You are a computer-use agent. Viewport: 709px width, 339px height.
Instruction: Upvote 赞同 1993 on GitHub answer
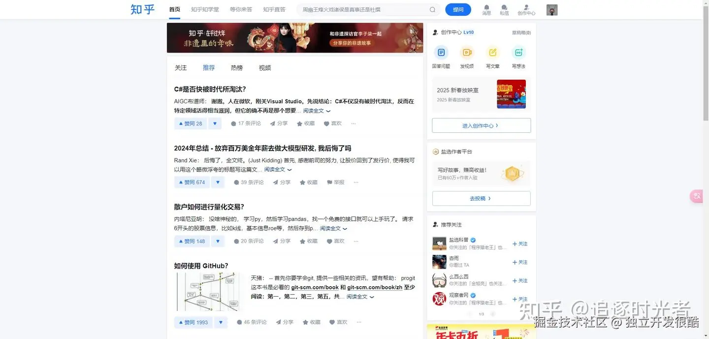click(193, 322)
